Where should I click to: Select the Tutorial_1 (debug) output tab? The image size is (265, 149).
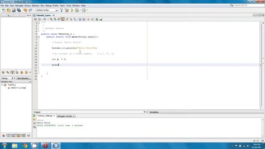coord(45,116)
